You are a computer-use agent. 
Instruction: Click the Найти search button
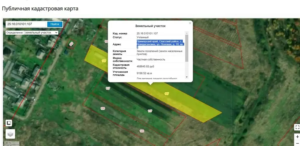[x=55, y=24]
